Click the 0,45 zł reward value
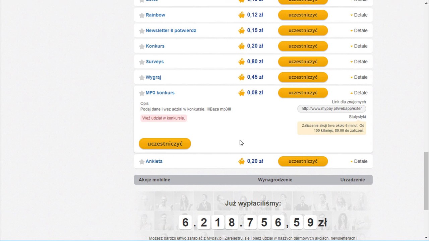The height and width of the screenshot is (241, 429). click(x=255, y=77)
